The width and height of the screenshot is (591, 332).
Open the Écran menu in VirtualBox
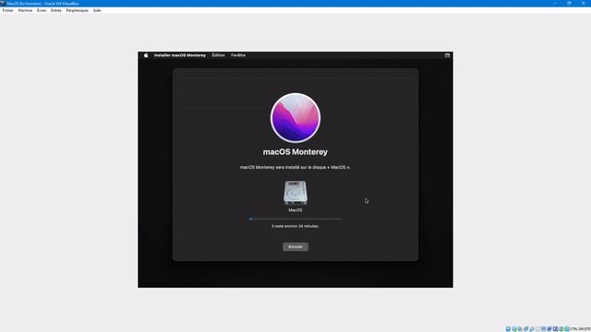pyautogui.click(x=42, y=10)
